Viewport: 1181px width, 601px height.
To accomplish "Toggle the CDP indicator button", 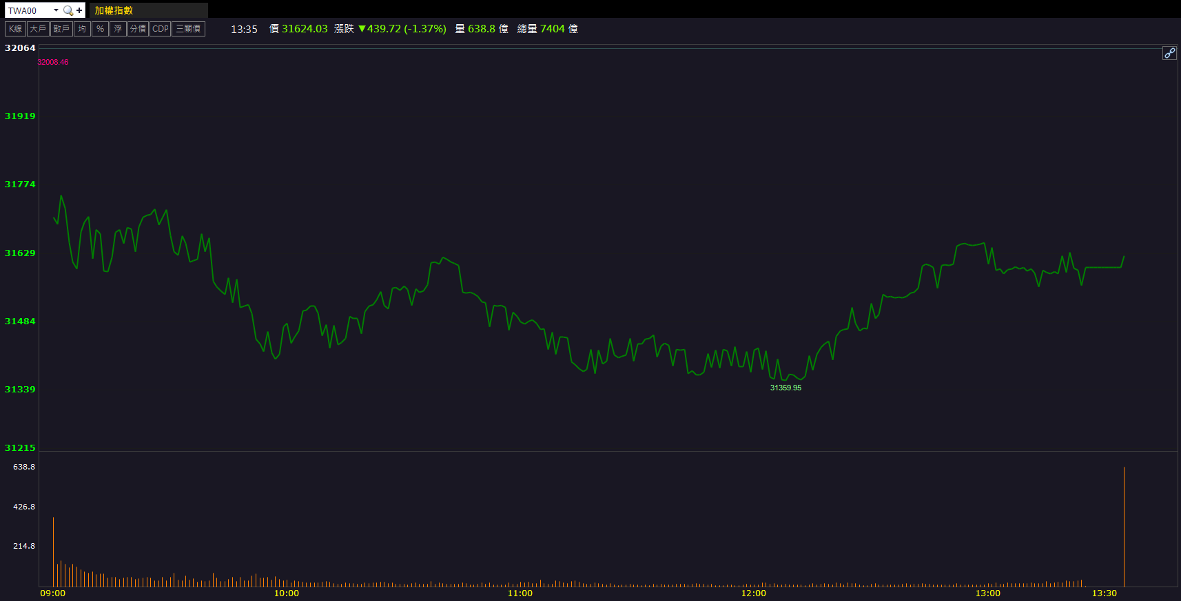I will pos(160,29).
